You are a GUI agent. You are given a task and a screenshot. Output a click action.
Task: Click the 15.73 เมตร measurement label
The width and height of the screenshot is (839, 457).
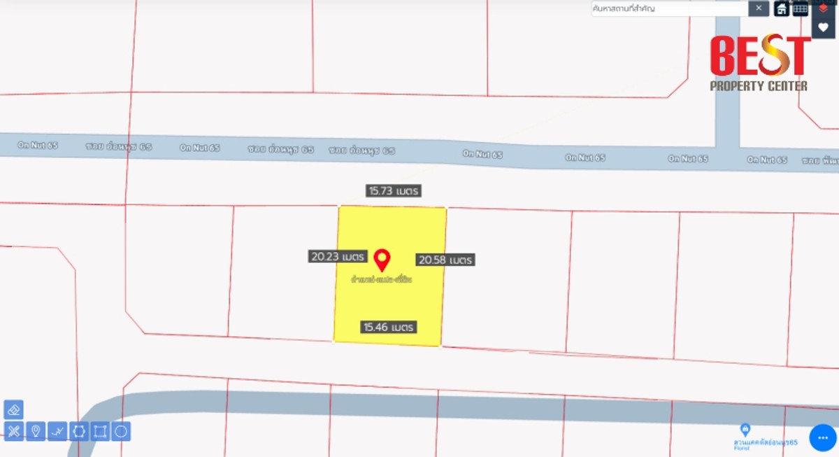tap(394, 190)
